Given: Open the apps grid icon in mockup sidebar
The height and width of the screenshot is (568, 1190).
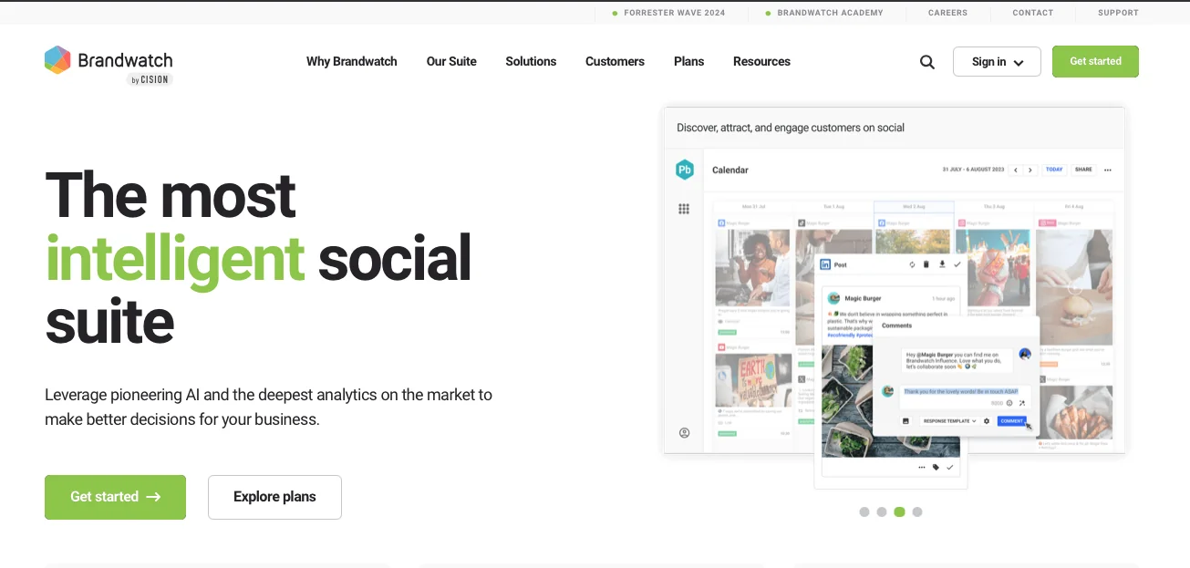Looking at the screenshot, I should [684, 209].
